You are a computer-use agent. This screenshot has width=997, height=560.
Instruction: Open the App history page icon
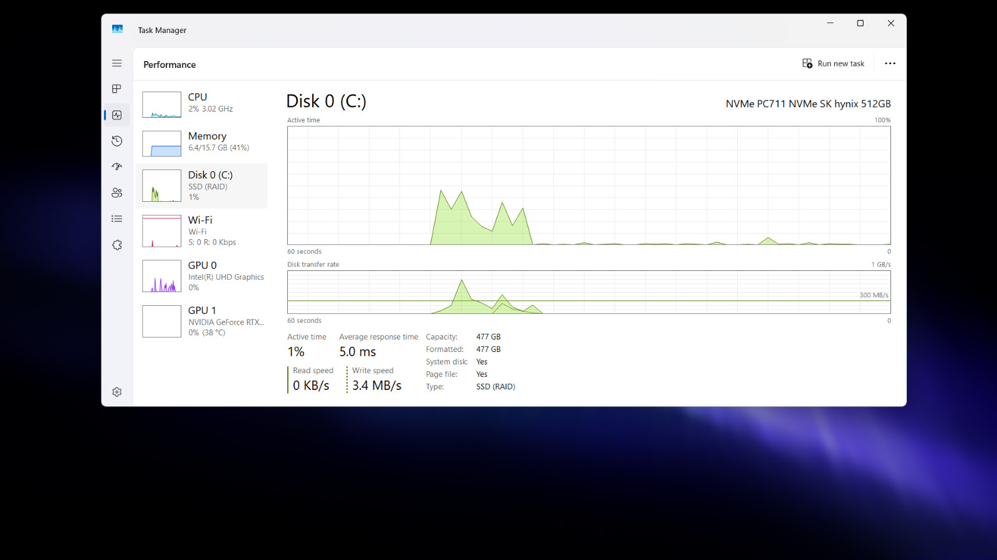point(117,141)
